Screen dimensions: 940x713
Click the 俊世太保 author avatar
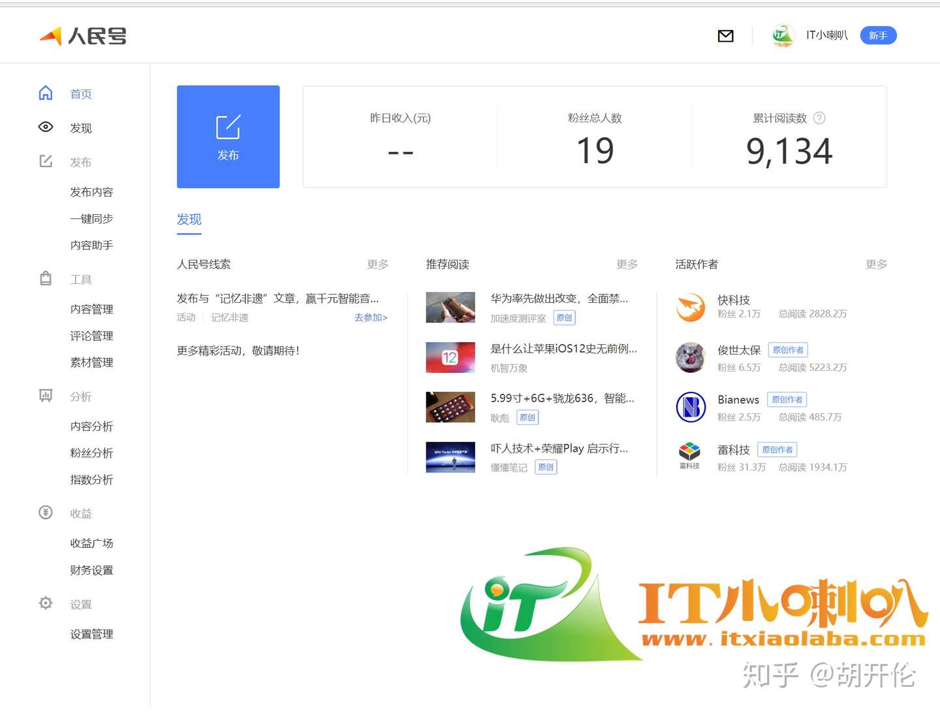click(x=691, y=358)
